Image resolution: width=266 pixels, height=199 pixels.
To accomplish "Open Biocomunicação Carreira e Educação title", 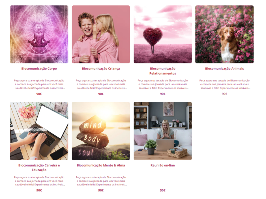I will pyautogui.click(x=39, y=167).
